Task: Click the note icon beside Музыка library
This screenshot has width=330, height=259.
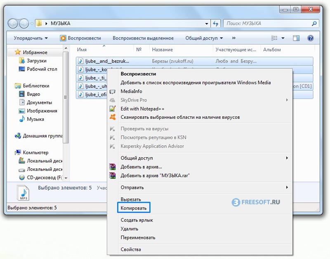Action: pos(22,119)
